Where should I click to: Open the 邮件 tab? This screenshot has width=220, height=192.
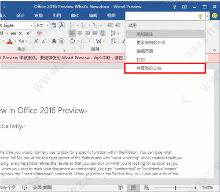[x=75, y=15]
